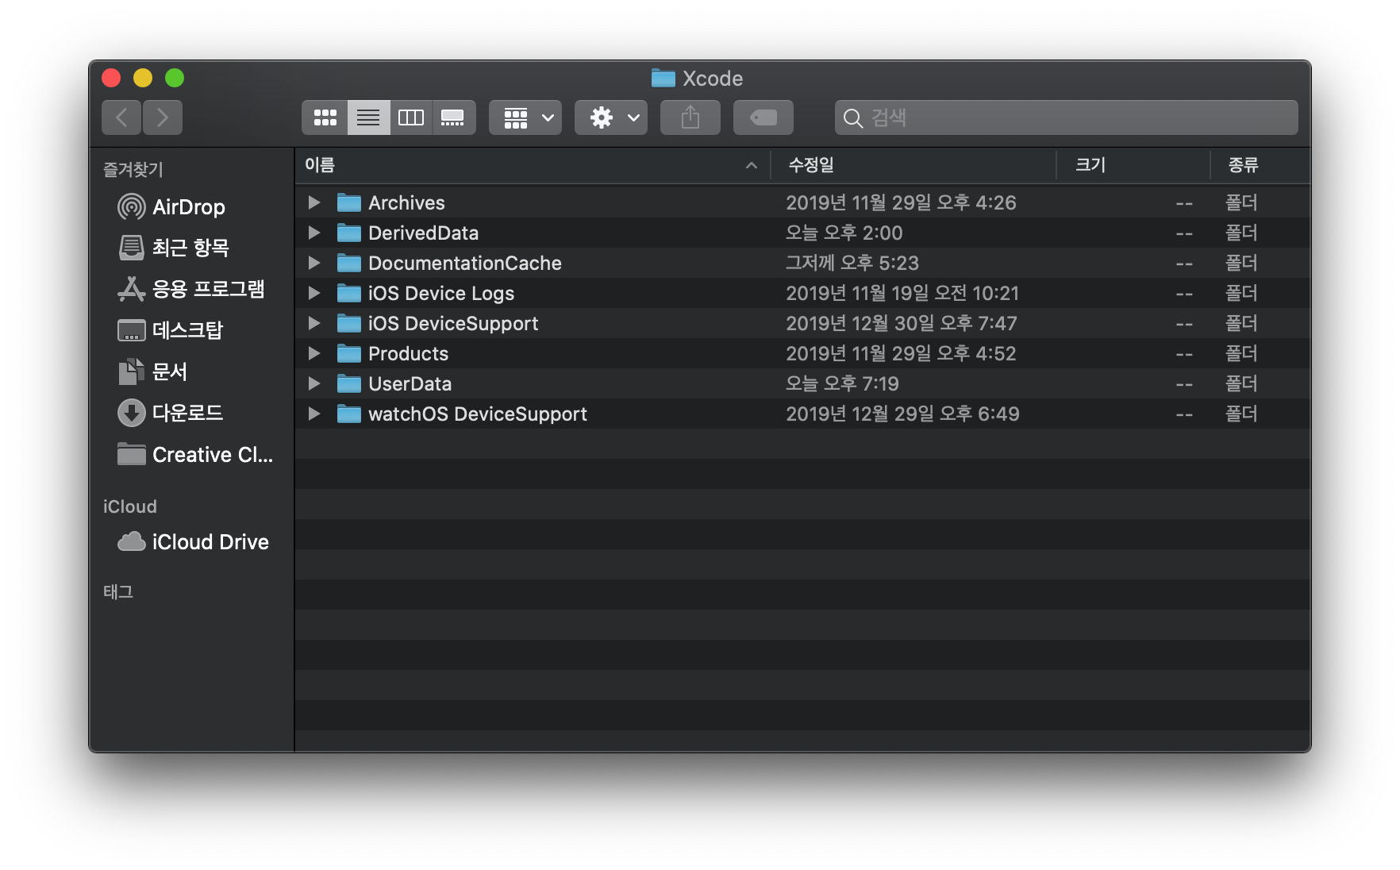Expand the Archives folder disclosure triangle
Image resolution: width=1400 pixels, height=870 pixels.
pyautogui.click(x=314, y=202)
